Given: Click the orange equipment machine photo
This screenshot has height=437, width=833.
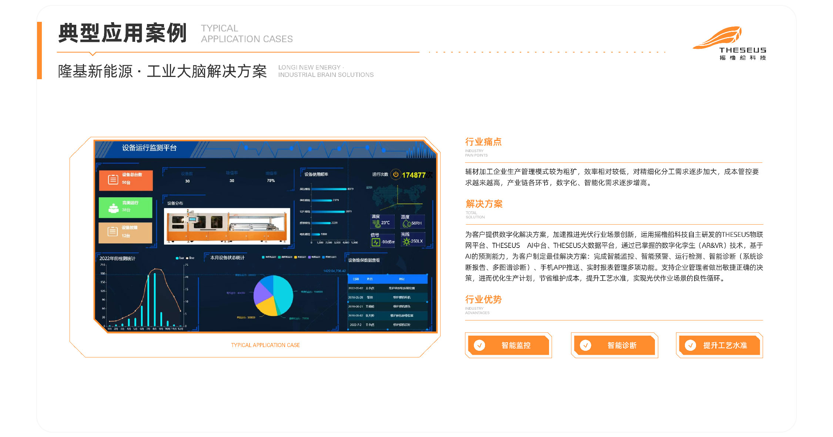Looking at the screenshot, I should click(x=227, y=226).
